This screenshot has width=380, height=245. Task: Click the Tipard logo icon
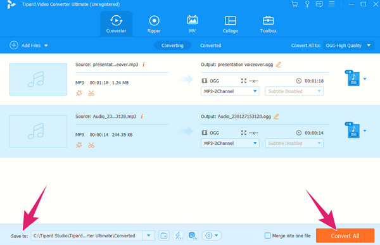coord(11,4)
